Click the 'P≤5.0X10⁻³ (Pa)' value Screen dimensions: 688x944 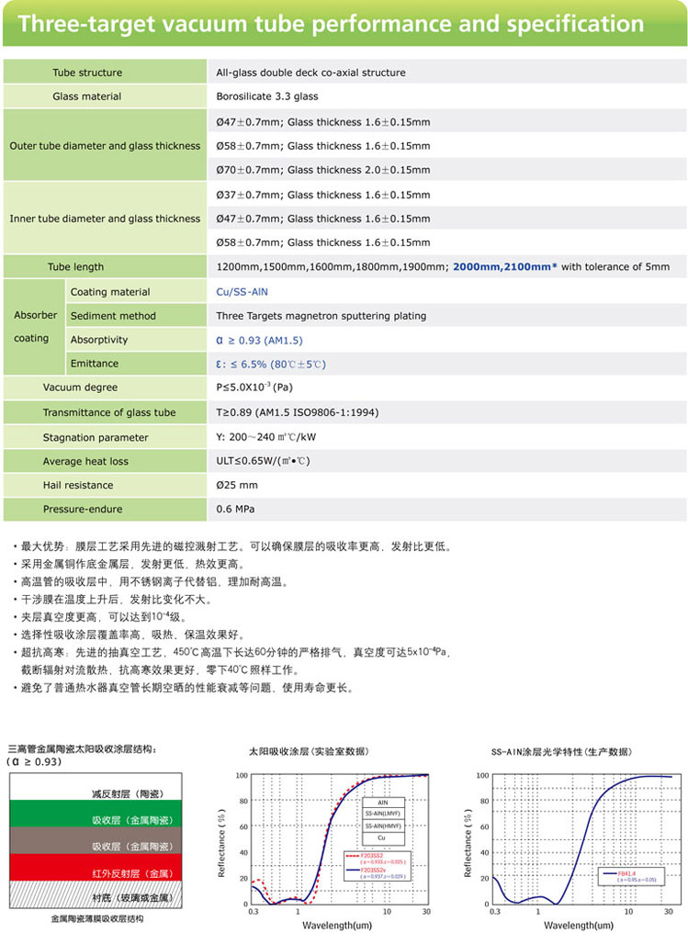click(x=254, y=388)
